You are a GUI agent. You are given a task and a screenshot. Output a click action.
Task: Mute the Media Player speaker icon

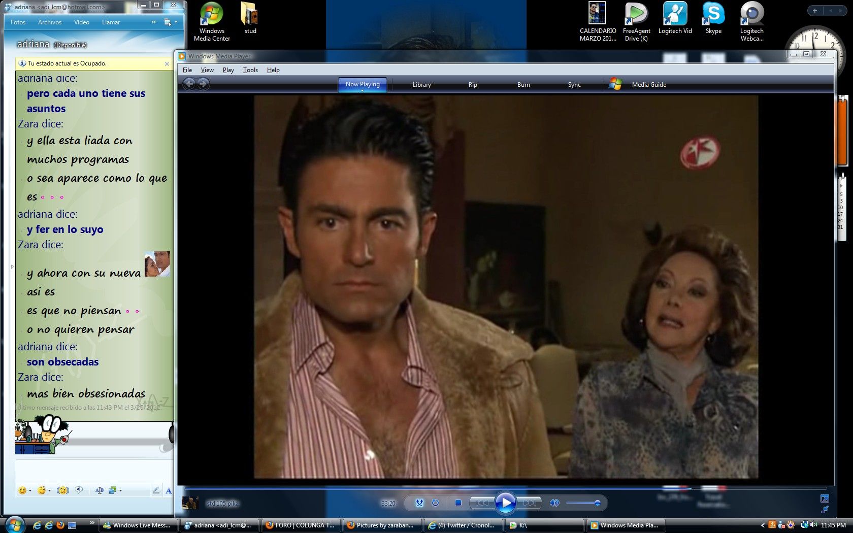coord(554,503)
